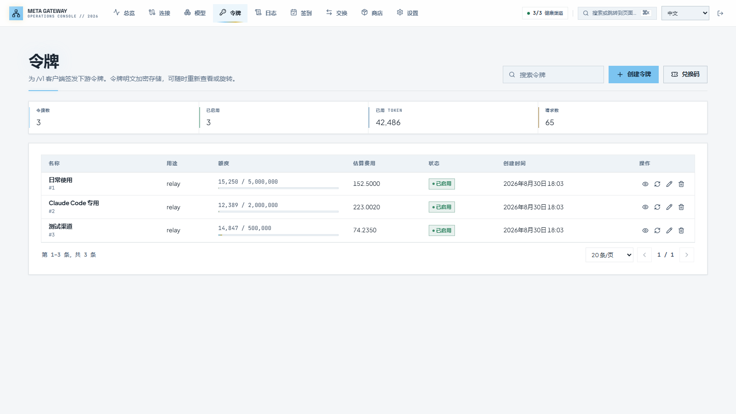Edit the Claude Code 专用 token
This screenshot has width=736, height=414.
click(669, 207)
